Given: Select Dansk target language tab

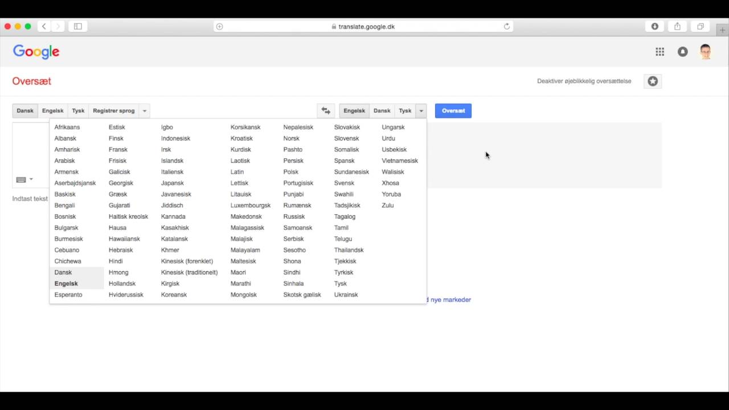Looking at the screenshot, I should [x=382, y=110].
